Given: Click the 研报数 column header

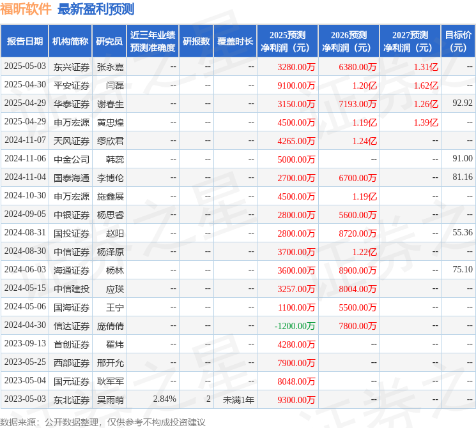Looking at the screenshot, I should tap(196, 41).
